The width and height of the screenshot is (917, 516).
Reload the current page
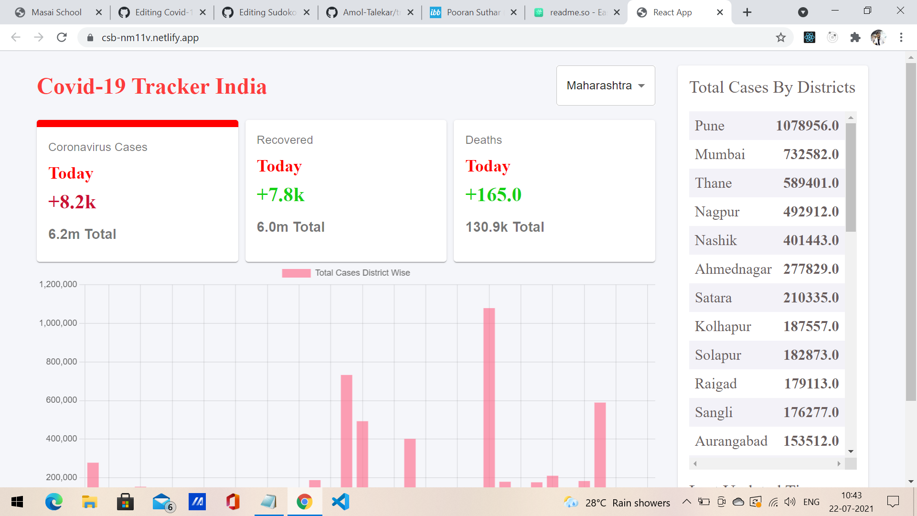pyautogui.click(x=62, y=37)
